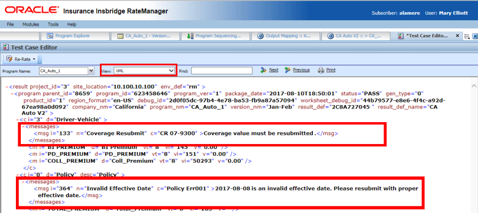The image size is (478, 213).
Task: Click the user name Mary Elliott
Action: pos(453,13)
